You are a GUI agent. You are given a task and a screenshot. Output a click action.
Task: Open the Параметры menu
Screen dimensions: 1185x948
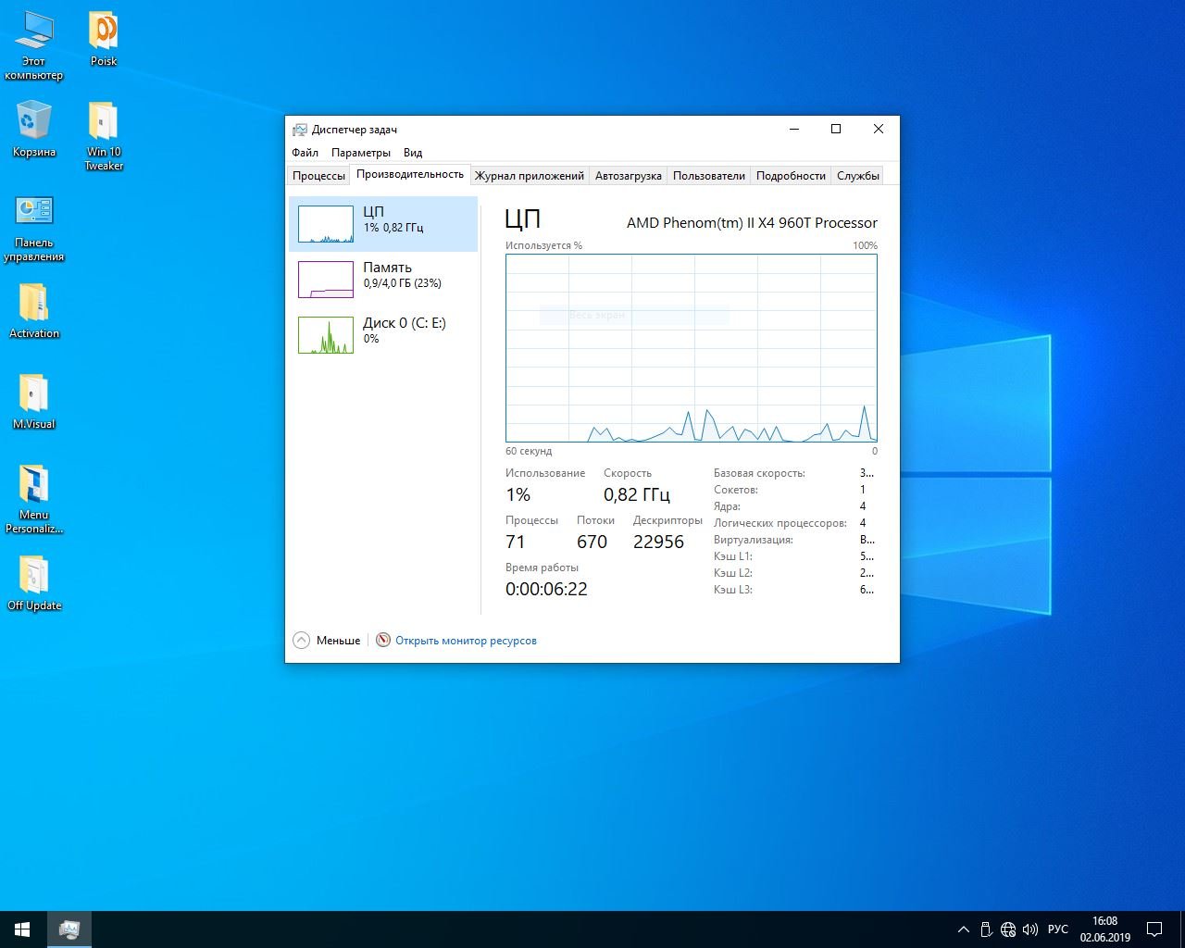click(x=360, y=153)
